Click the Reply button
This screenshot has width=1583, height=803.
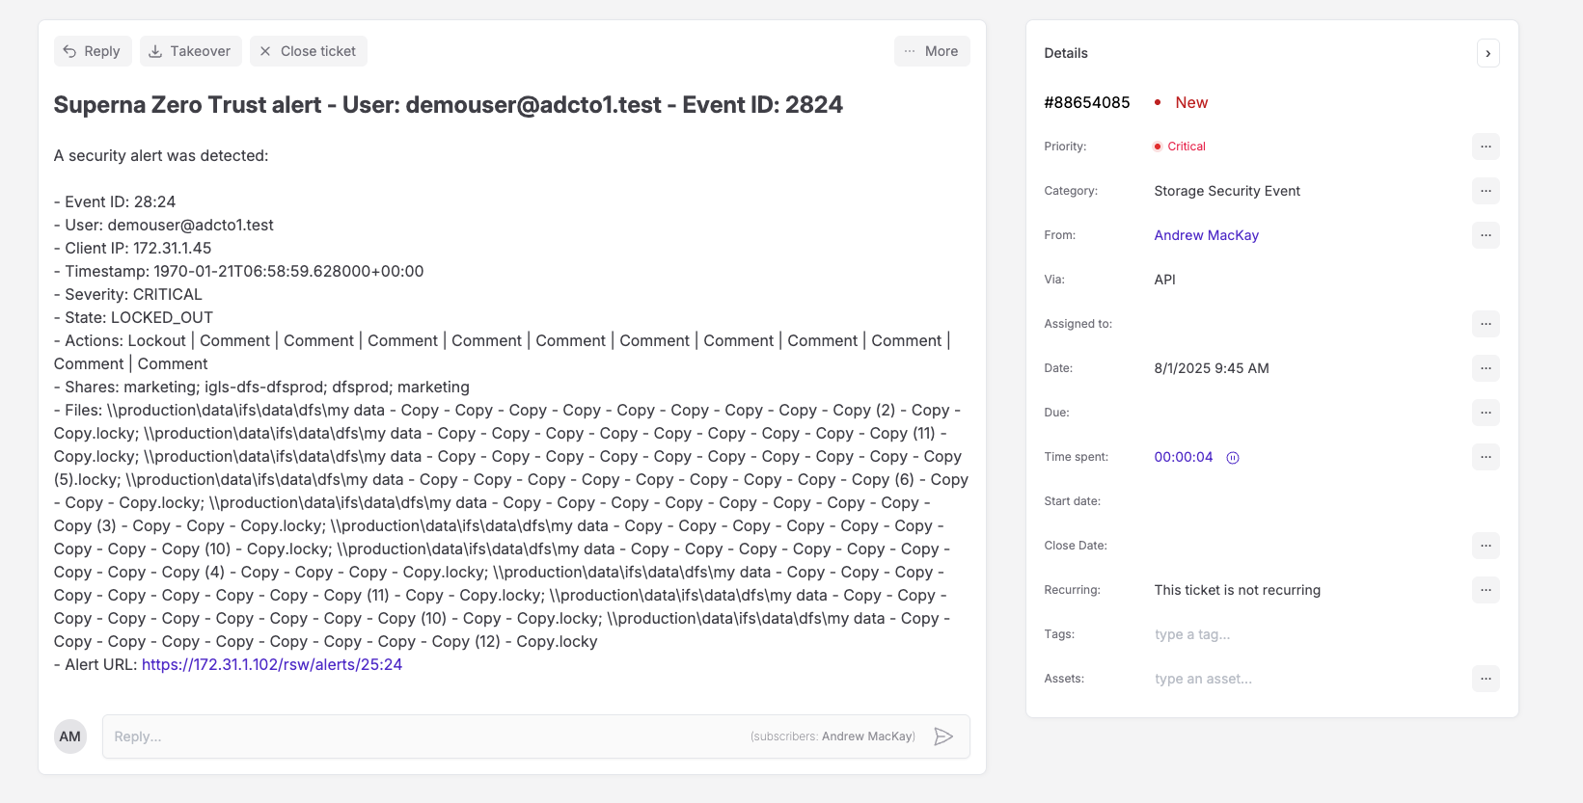[x=93, y=51]
